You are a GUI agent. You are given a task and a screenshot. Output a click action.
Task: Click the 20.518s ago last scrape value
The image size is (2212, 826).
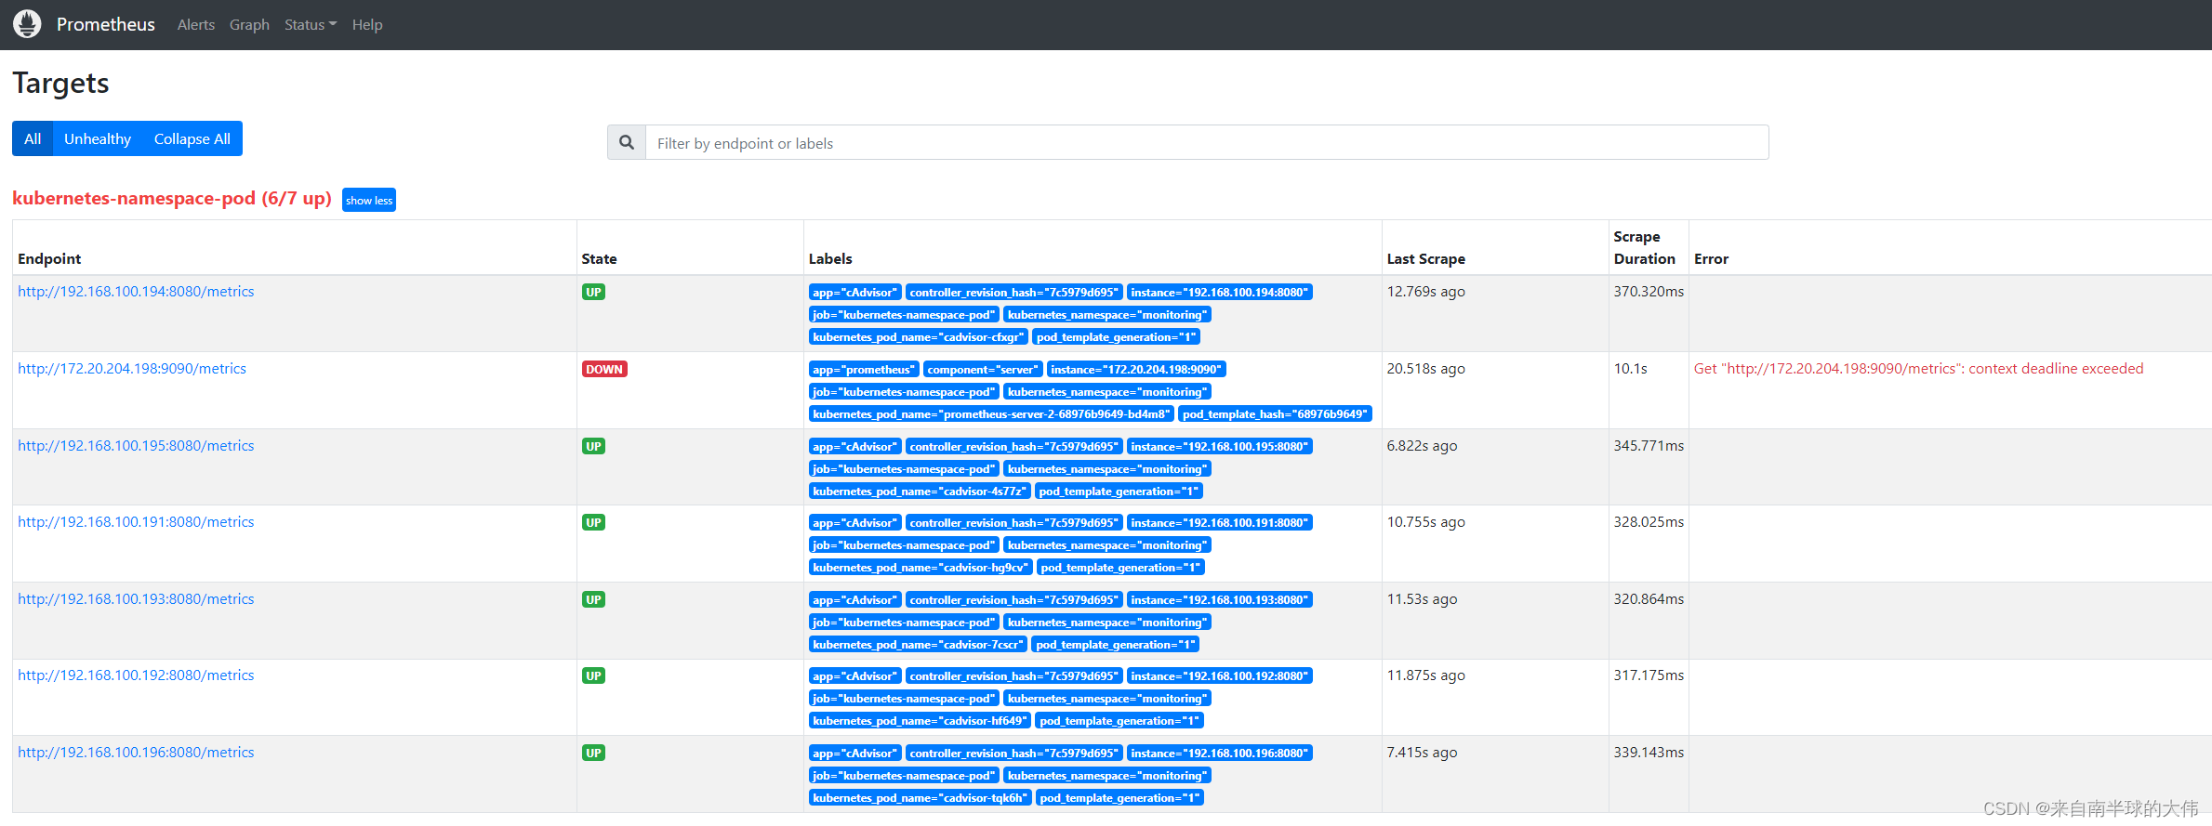(1425, 369)
